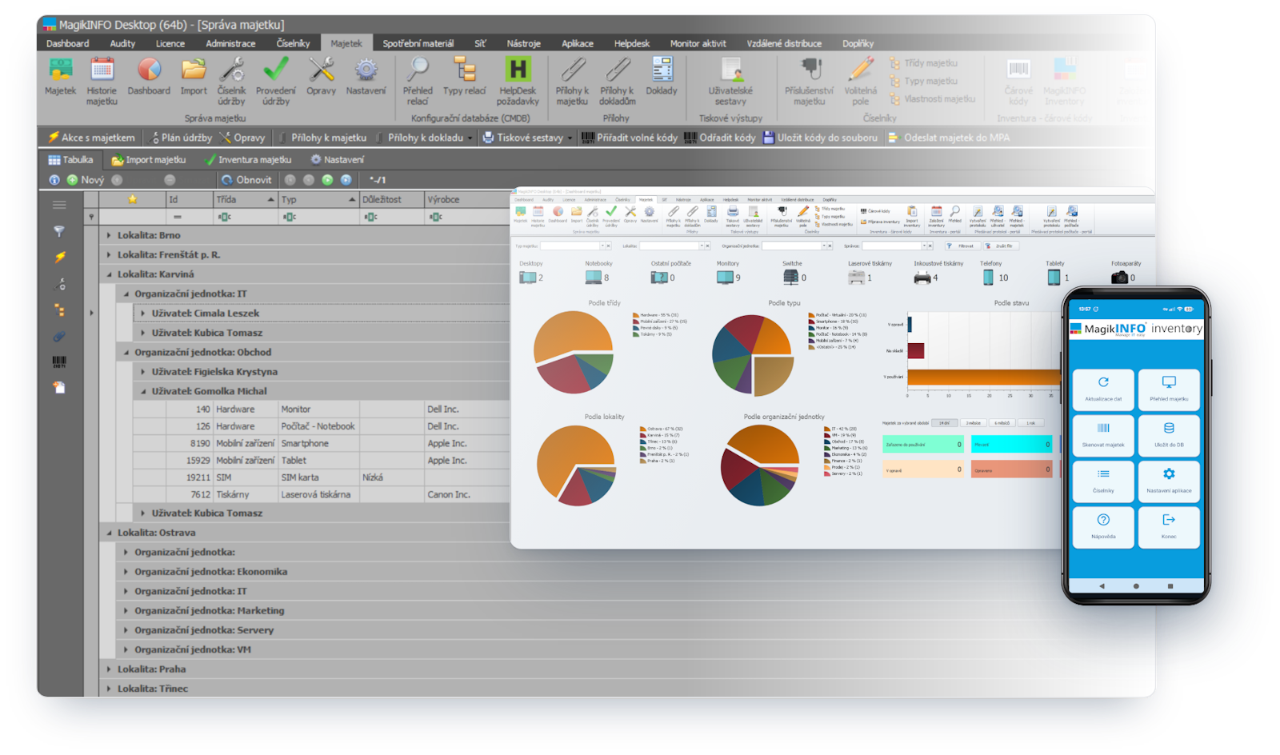This screenshot has height=755, width=1280.
Task: Open Typy relací in the main ribbon
Action: [x=465, y=77]
